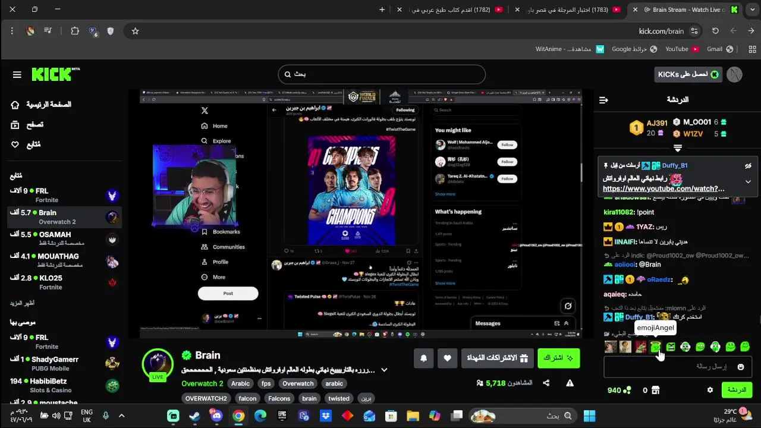Hide the pinned message in chat
The width and height of the screenshot is (761, 428).
tap(748, 166)
